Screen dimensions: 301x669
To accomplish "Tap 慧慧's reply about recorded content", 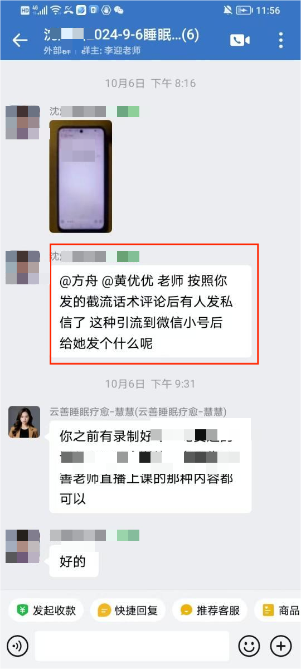I will click(x=151, y=466).
